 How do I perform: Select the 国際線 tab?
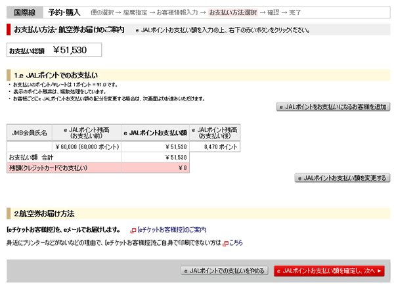(x=24, y=12)
